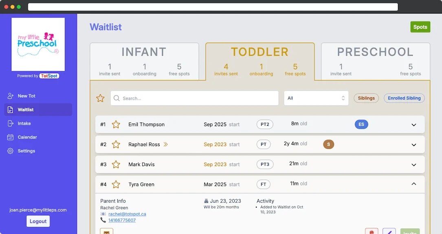Click the red trash delete icon
The height and width of the screenshot is (234, 442).
coord(371,231)
